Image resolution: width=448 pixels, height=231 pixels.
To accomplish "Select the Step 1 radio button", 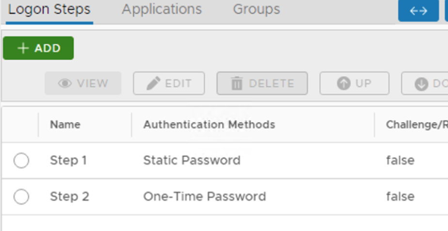I will [x=21, y=160].
